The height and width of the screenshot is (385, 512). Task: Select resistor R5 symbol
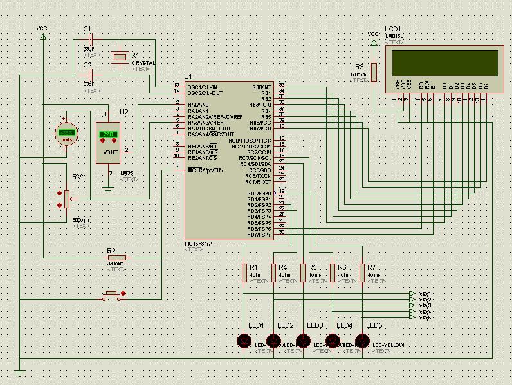click(303, 273)
